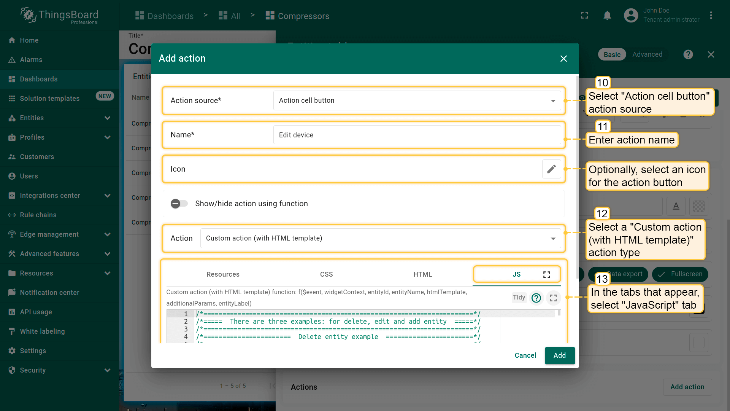Switch to the HTML tab

422,274
